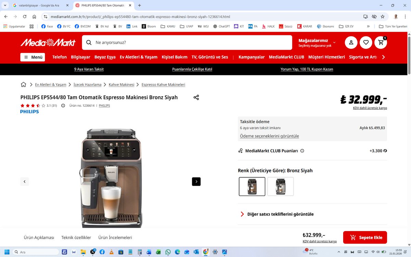Open the Kampanyalar menu item
The width and height of the screenshot is (411, 257).
[252, 57]
